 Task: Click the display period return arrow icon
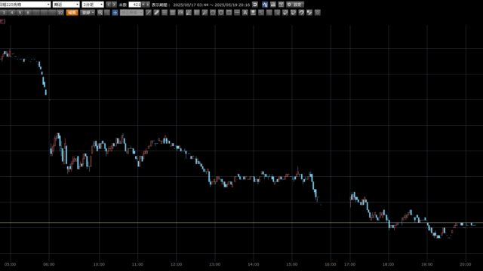255,5
